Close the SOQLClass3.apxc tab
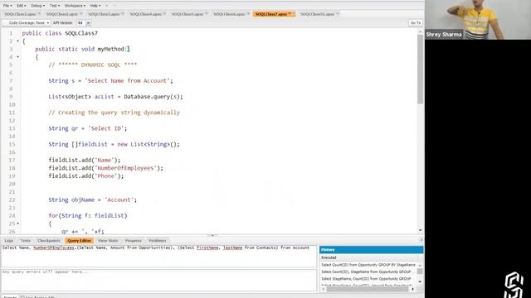The width and height of the screenshot is (531, 298). pos(123,14)
